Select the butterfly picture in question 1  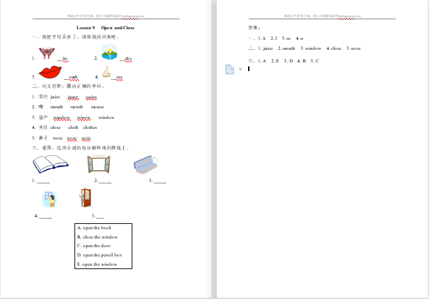(x=47, y=52)
